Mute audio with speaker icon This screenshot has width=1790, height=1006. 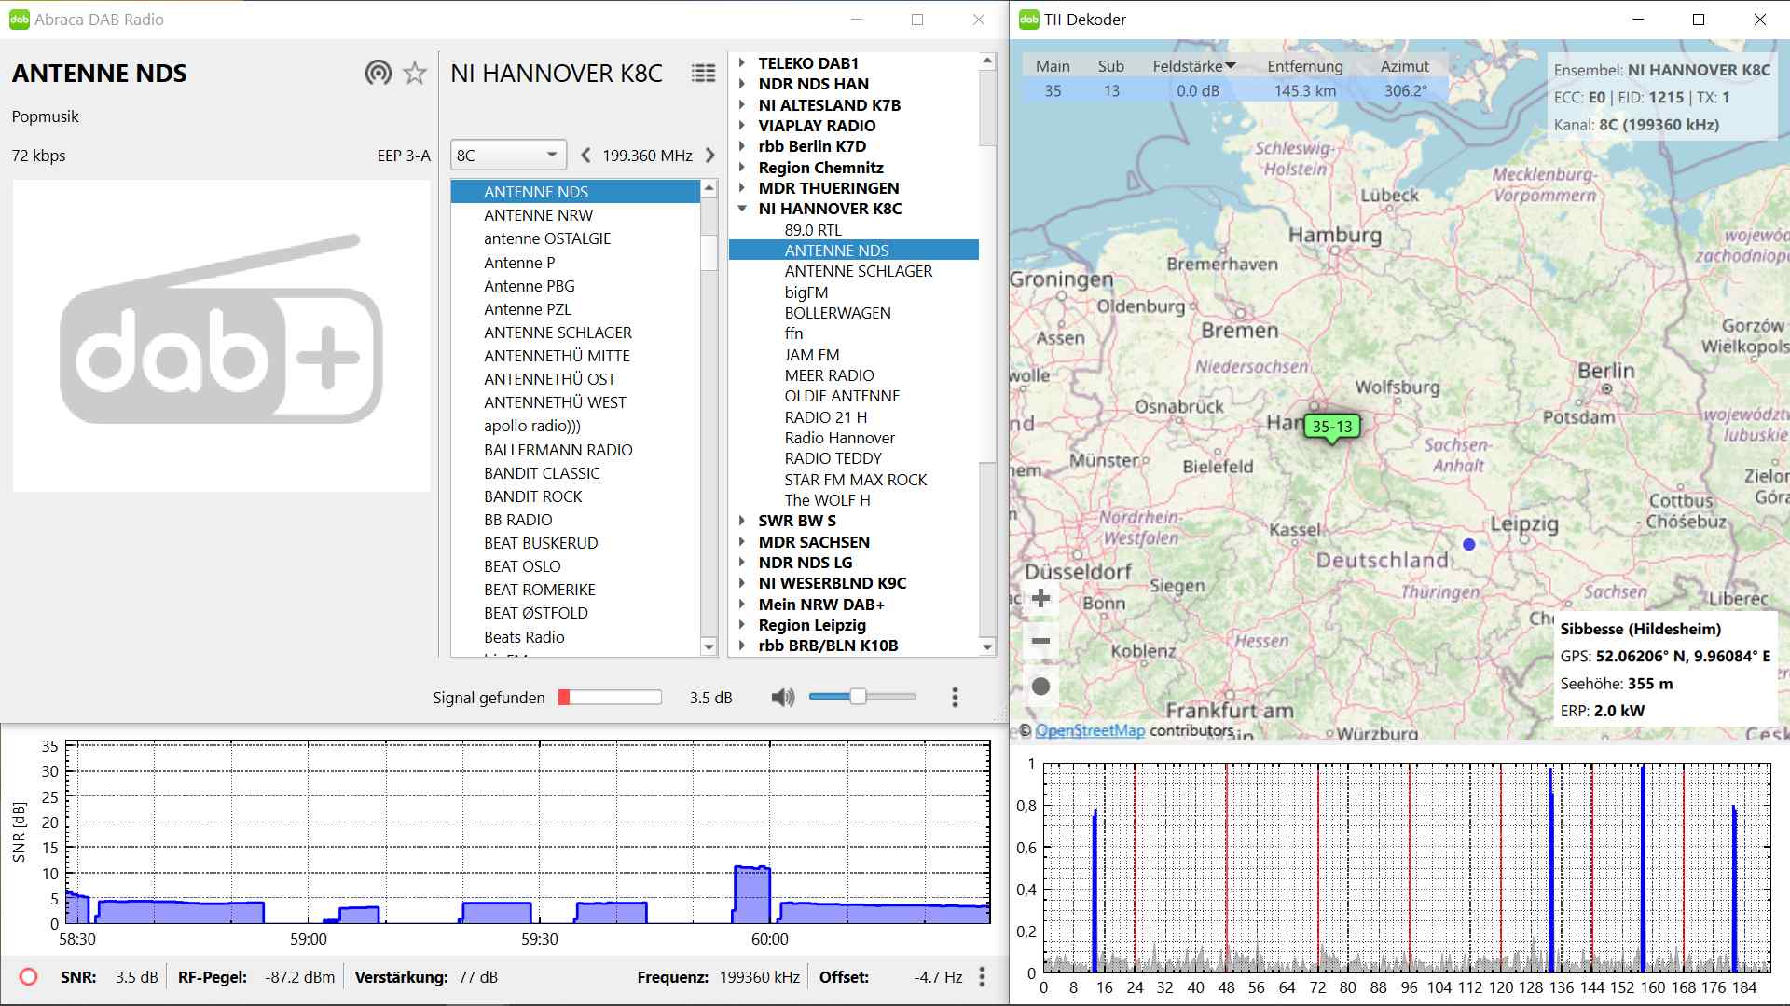783,698
